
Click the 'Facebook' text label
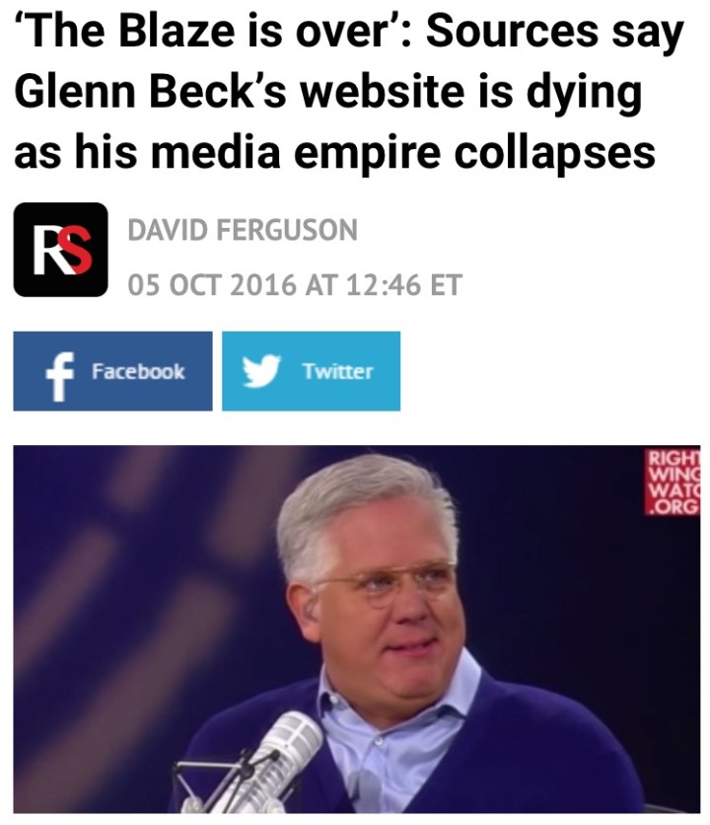tap(138, 371)
